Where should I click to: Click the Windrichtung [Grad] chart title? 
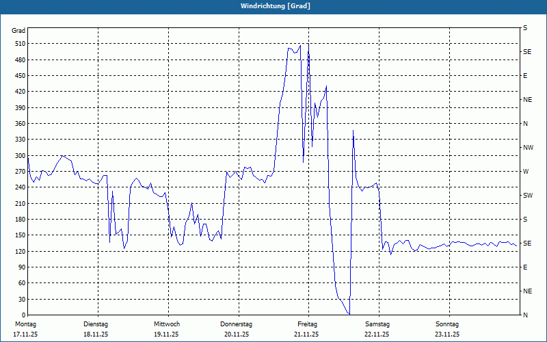tap(275, 6)
